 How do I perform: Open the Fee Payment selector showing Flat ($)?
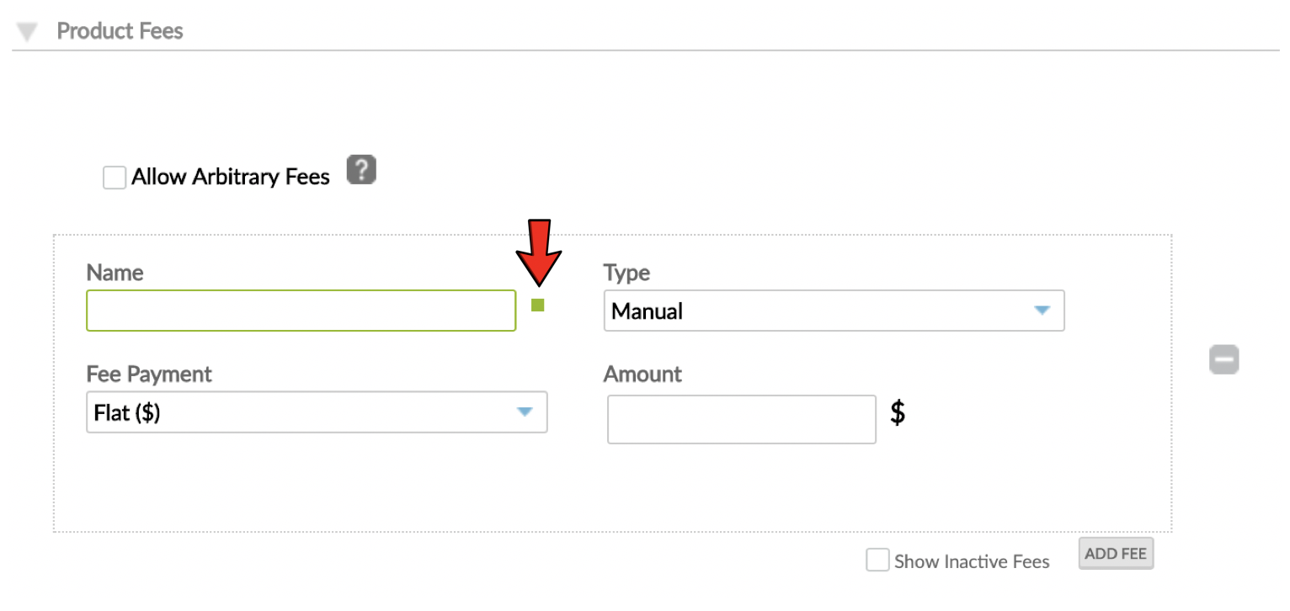click(317, 412)
